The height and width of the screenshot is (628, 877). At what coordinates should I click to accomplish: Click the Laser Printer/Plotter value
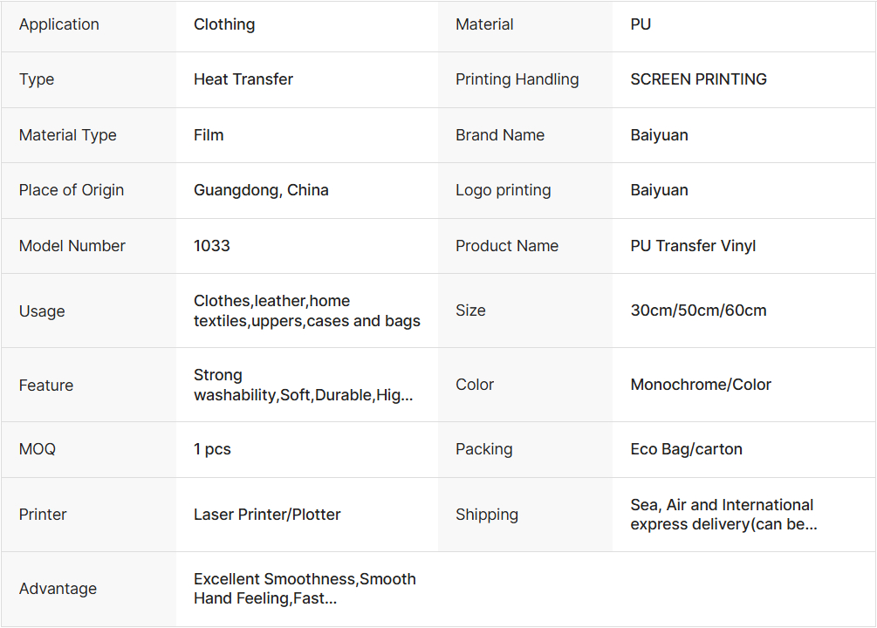(x=267, y=515)
